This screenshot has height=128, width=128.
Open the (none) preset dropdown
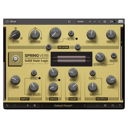(x=82, y=22)
